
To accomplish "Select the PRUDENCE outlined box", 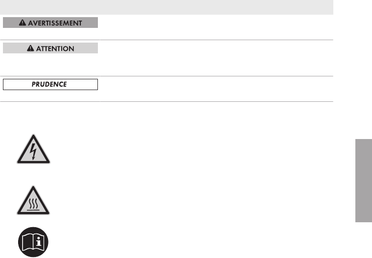I will [x=50, y=85].
